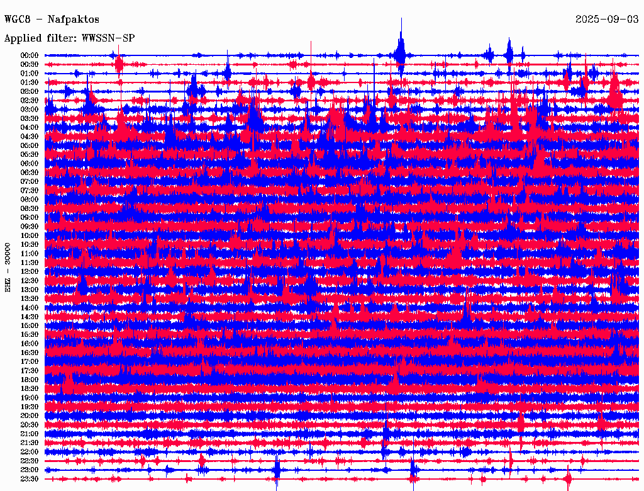
Task: Click the 07:00 time label
Action: pos(30,182)
